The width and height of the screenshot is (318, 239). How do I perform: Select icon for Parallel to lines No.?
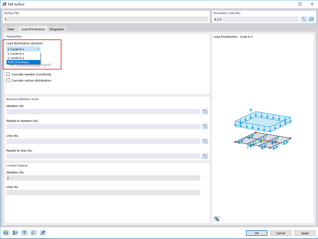tap(205, 156)
